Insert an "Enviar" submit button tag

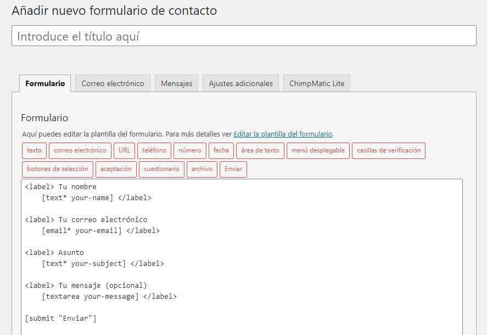point(233,169)
